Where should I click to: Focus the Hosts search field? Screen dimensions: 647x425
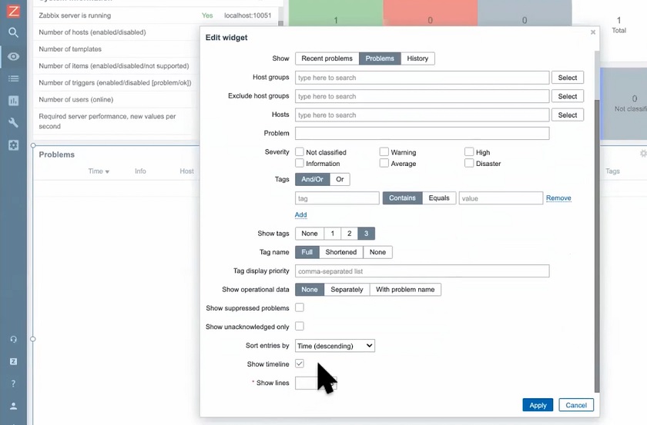(422, 115)
